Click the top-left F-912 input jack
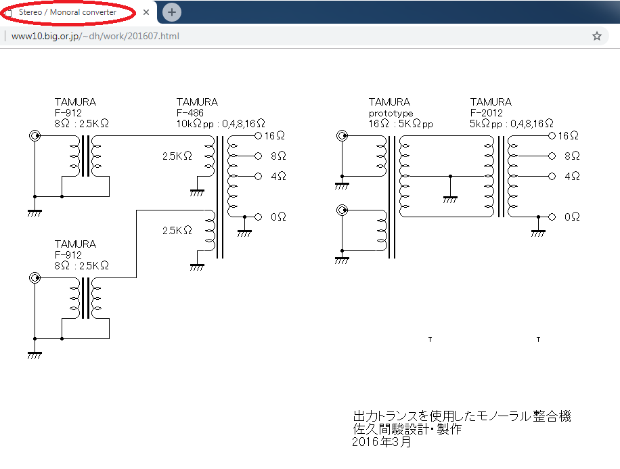The image size is (620, 469). [x=35, y=135]
